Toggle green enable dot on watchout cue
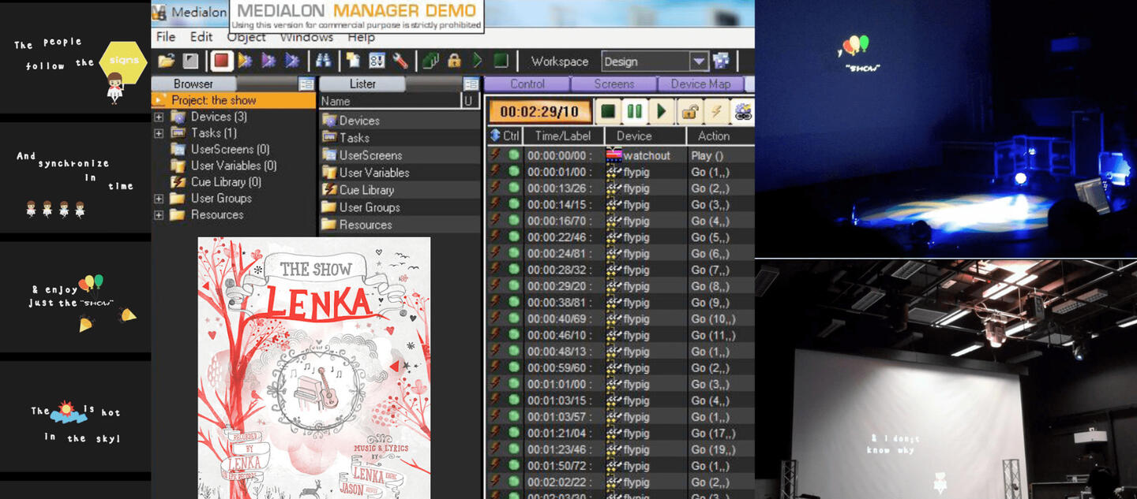The image size is (1137, 499). tap(514, 155)
